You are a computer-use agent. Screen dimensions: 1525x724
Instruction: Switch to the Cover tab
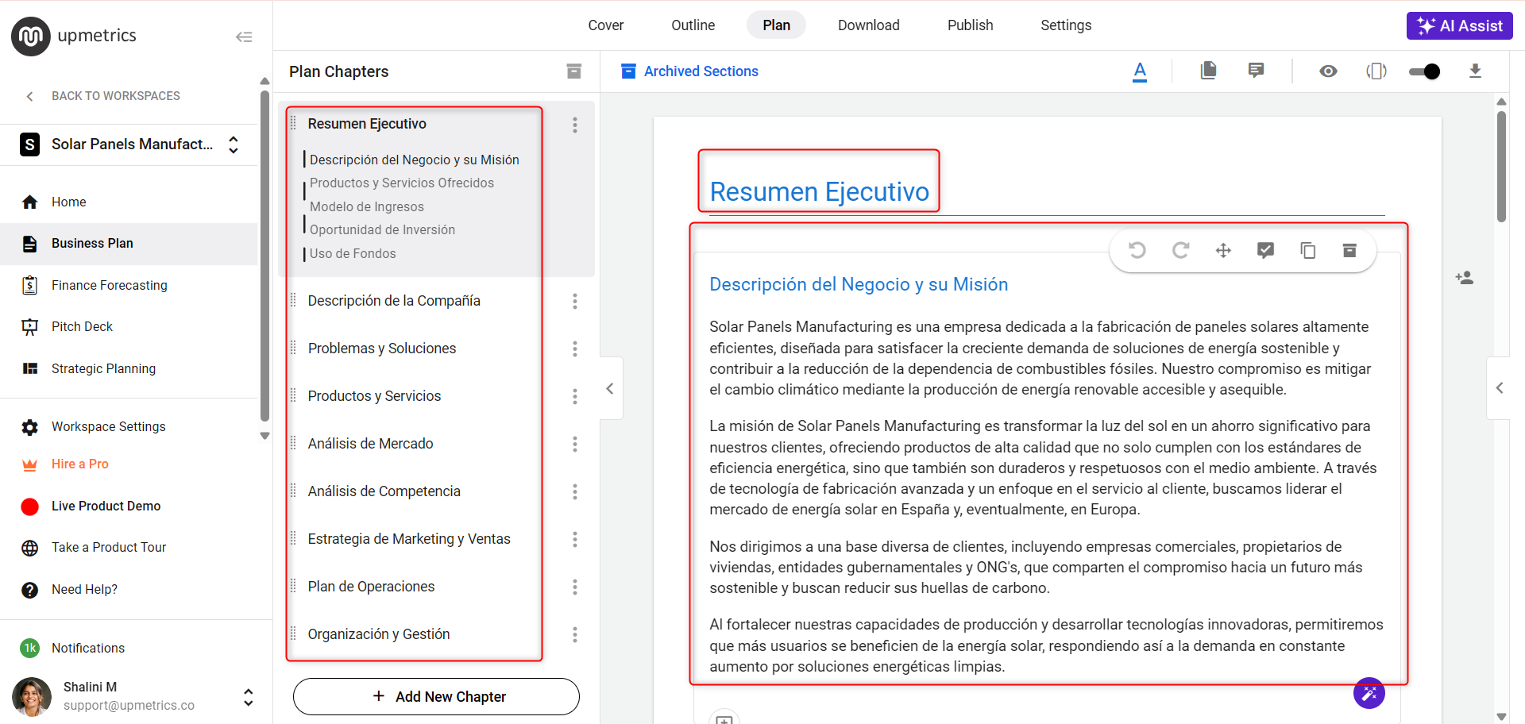606,25
